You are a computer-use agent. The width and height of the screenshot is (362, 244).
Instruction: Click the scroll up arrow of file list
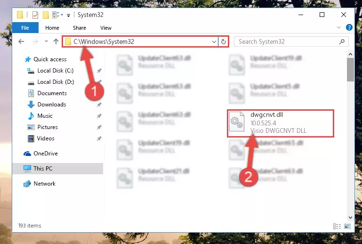click(x=350, y=54)
